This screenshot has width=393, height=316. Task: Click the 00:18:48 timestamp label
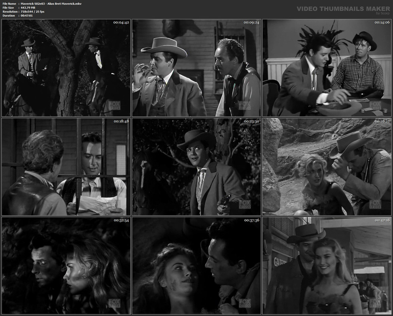click(x=121, y=121)
